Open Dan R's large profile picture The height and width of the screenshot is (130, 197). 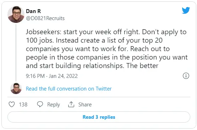(x=16, y=14)
